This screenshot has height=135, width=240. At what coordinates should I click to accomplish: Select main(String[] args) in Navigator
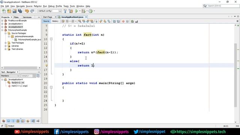19,86
